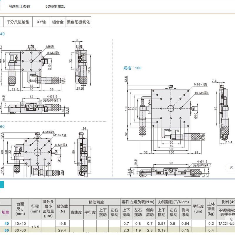235x235 pixels.
Task: Click the 力矩刚性 group header
Action: (x=173, y=202)
